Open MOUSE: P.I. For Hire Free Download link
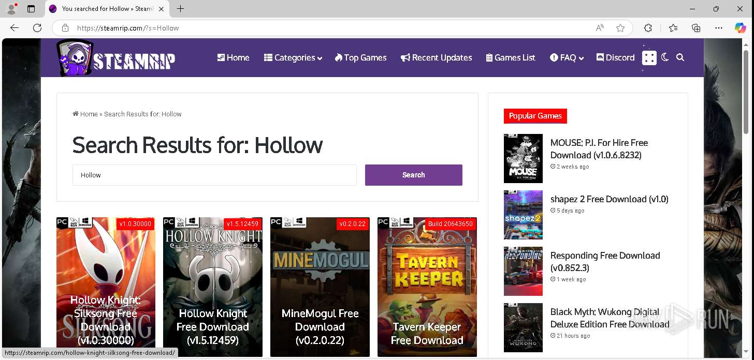Image resolution: width=754 pixels, height=360 pixels. (599, 149)
